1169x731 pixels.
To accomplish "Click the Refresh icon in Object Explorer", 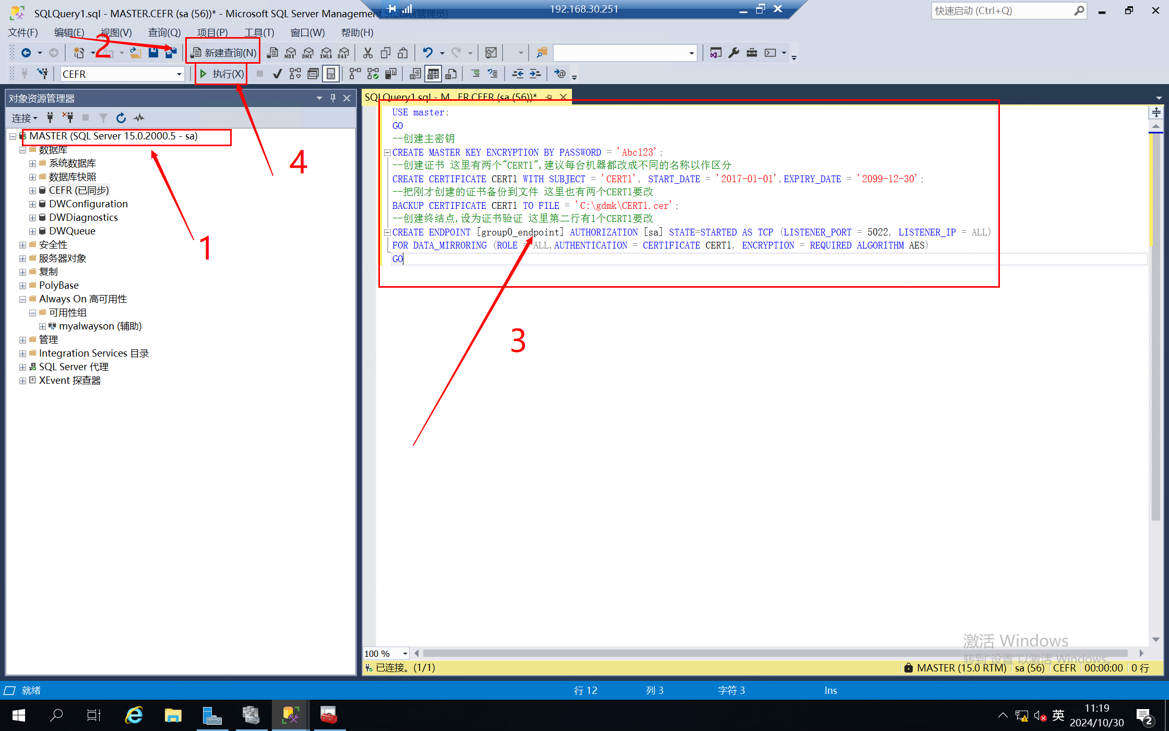I will click(121, 118).
